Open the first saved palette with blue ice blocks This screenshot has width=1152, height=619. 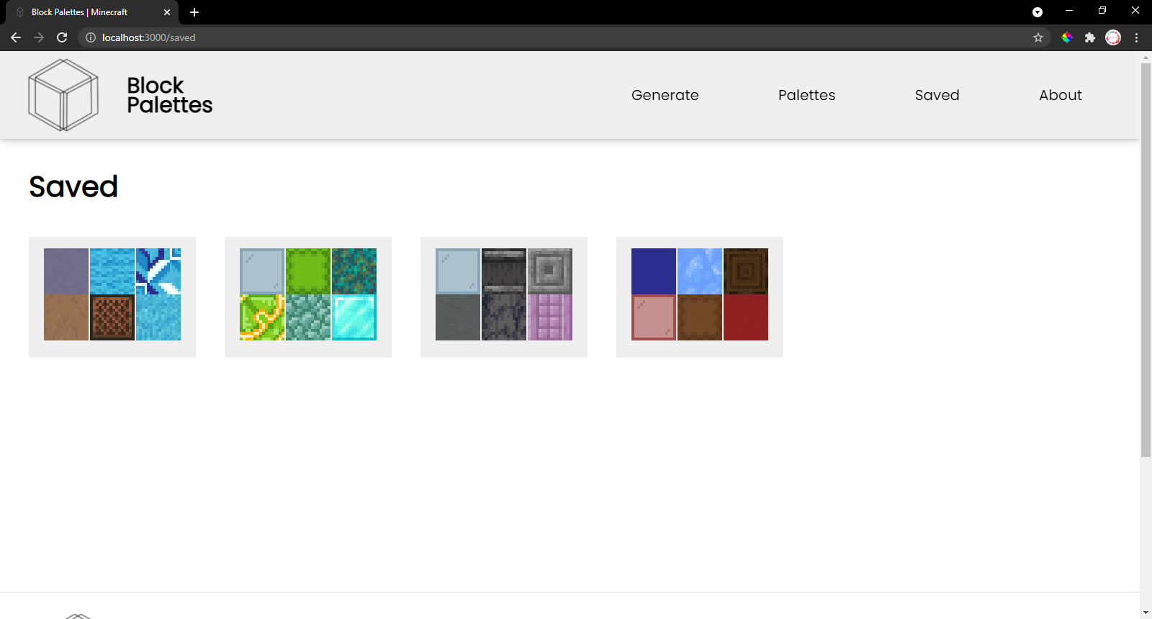coord(112,297)
